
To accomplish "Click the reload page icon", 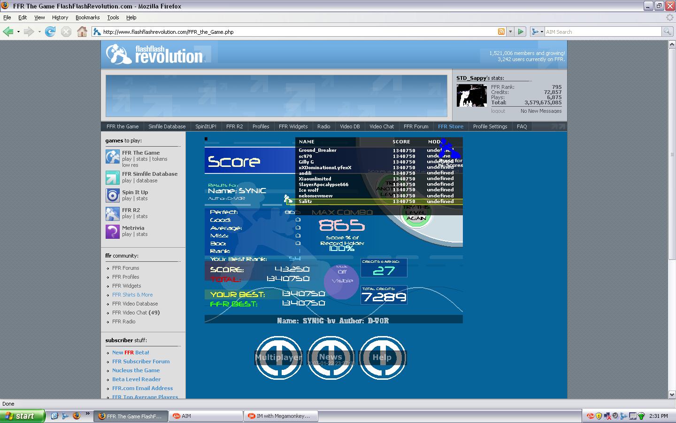I will pos(50,31).
